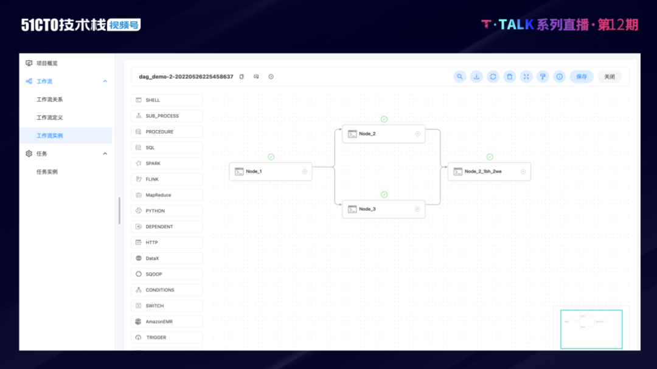This screenshot has height=369, width=657.
Task: Click the plus port on Node_2_1bh_2we
Action: coord(523,171)
